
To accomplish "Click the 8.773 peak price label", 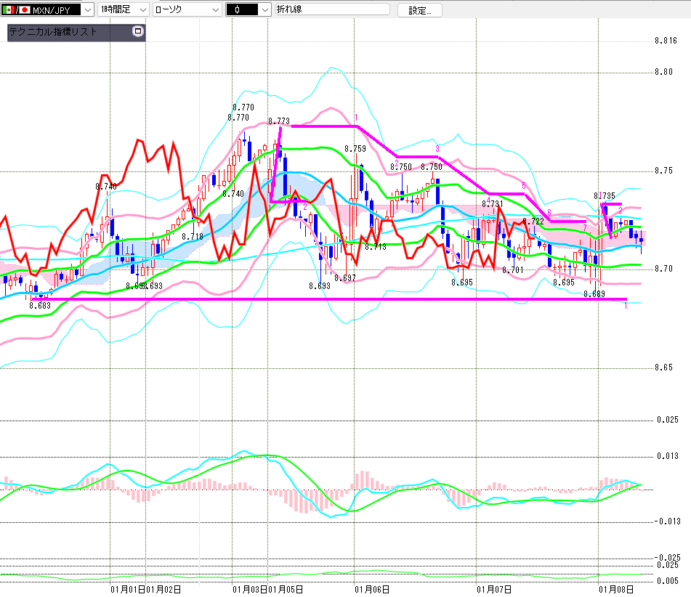I will (278, 121).
